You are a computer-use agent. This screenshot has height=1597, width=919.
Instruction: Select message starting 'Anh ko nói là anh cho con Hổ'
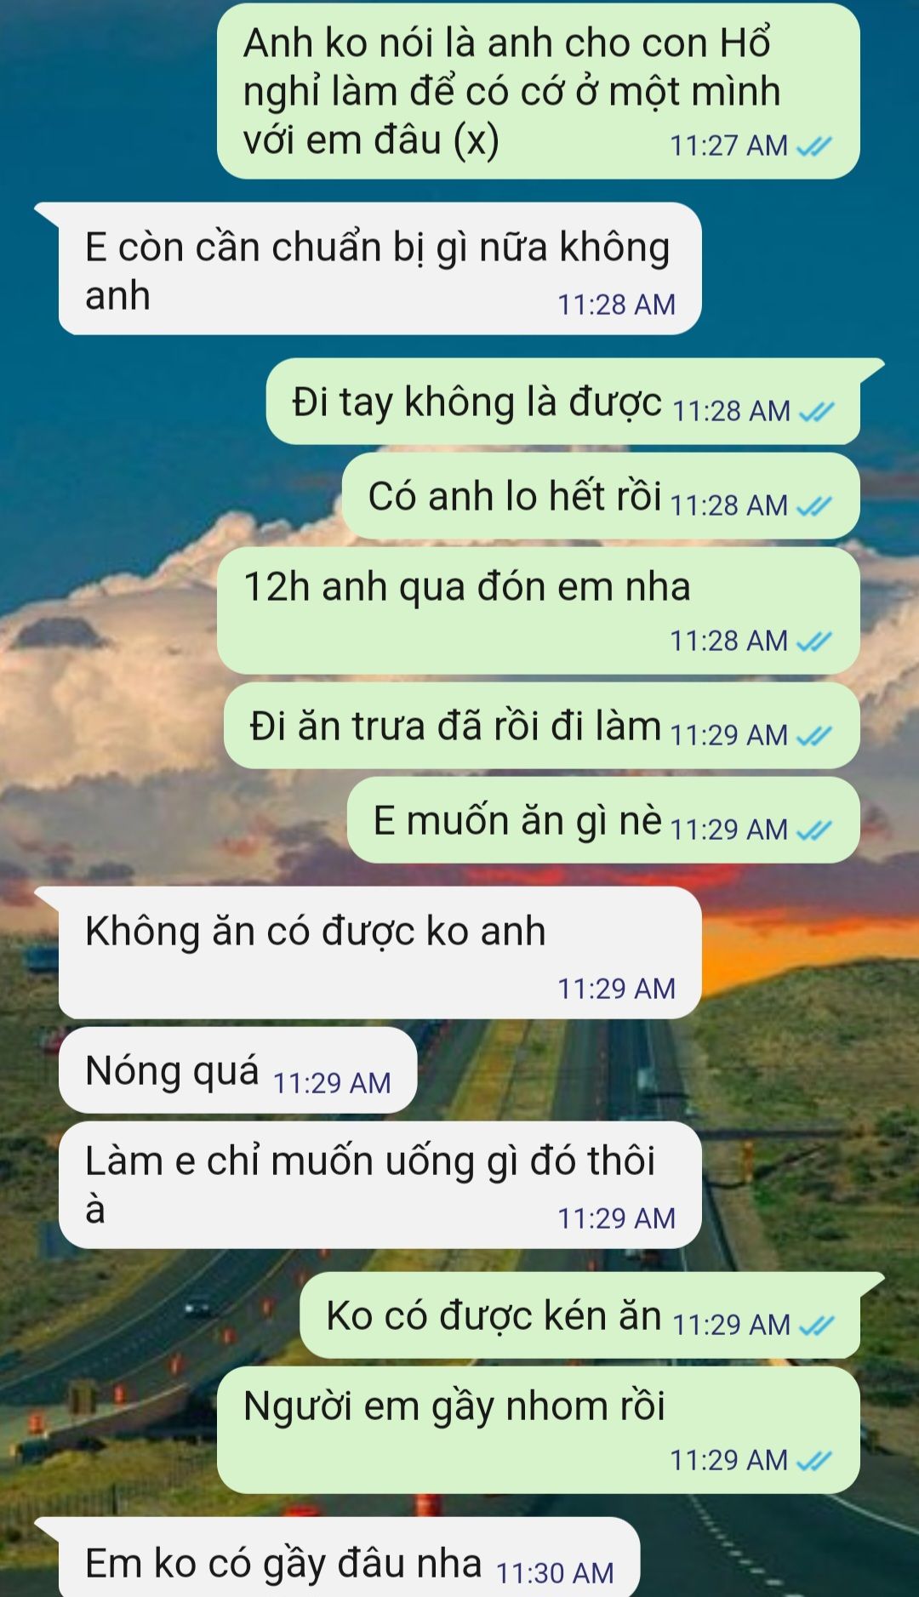pyautogui.click(x=539, y=91)
